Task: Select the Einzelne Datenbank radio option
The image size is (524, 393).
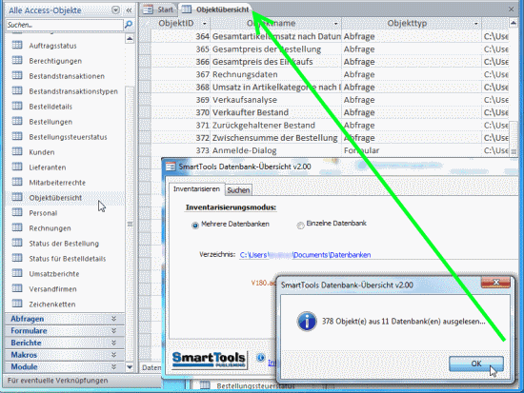Action: coord(300,226)
